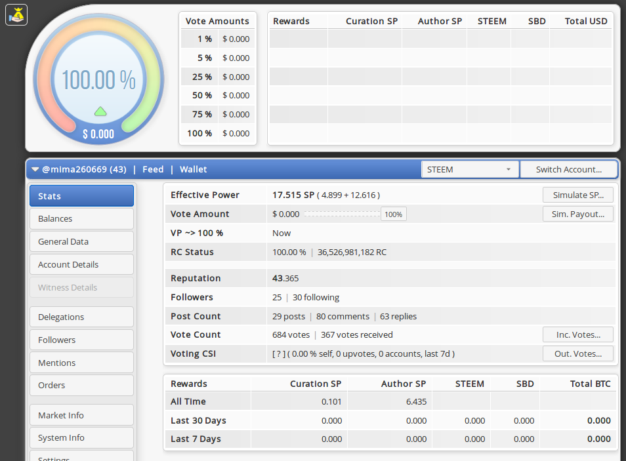Click the 30 following text
The image size is (626, 461).
point(316,297)
